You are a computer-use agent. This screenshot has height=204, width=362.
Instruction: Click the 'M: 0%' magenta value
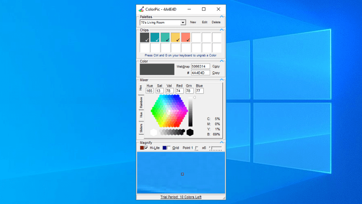(213, 124)
